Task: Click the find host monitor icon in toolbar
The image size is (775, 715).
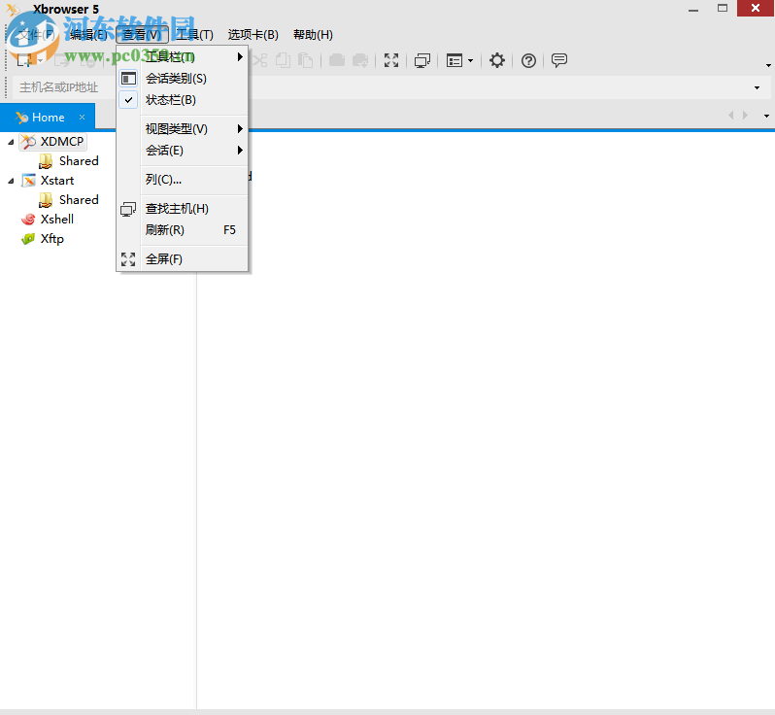Action: tap(422, 61)
